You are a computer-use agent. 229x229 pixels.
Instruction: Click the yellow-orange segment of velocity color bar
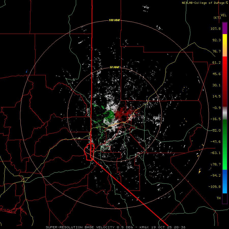[225, 45]
